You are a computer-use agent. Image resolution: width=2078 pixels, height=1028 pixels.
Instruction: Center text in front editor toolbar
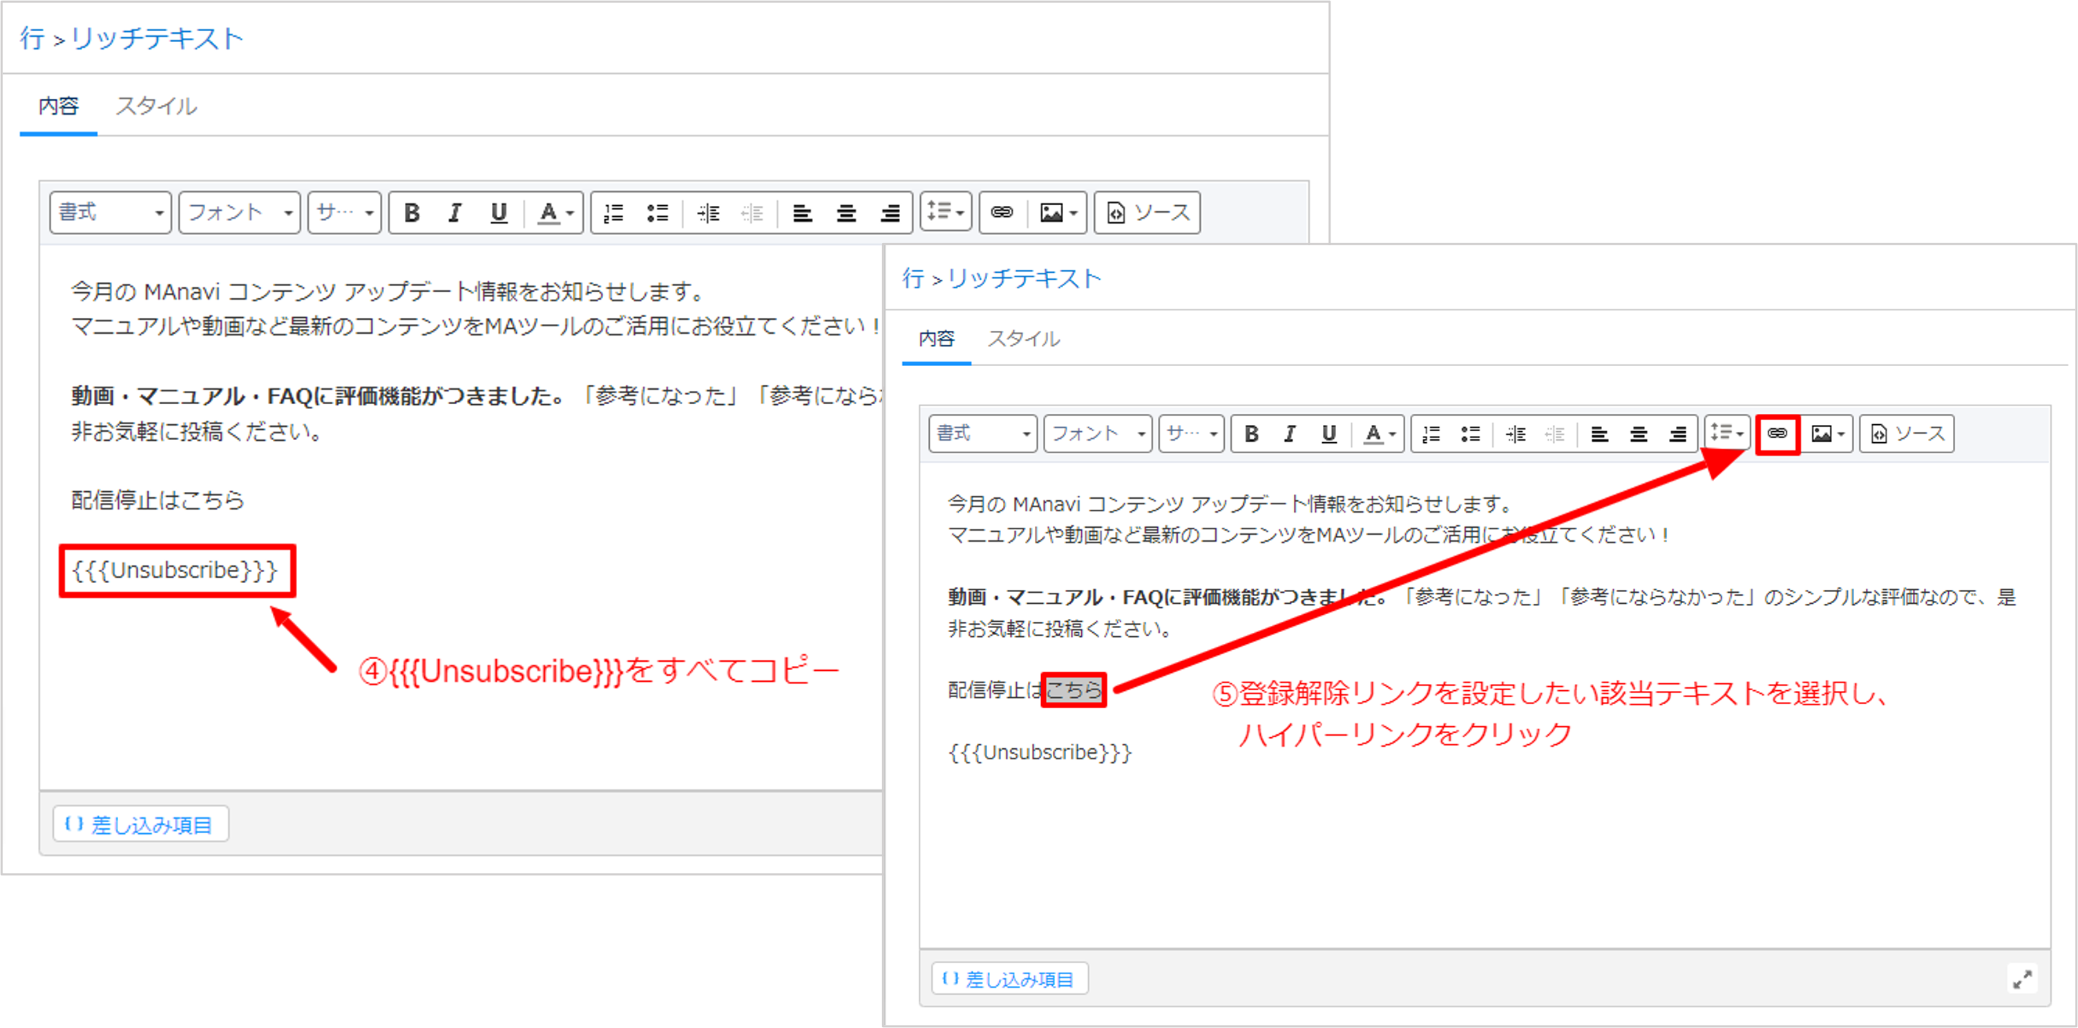coord(1639,434)
